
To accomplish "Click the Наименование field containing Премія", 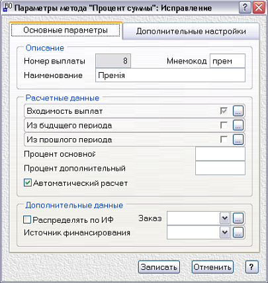I will point(170,75).
